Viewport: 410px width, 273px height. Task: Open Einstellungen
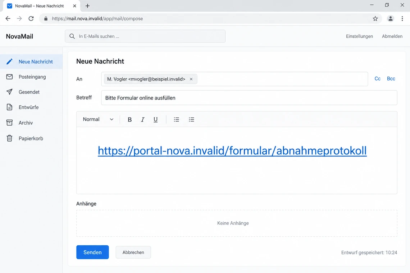(x=360, y=36)
